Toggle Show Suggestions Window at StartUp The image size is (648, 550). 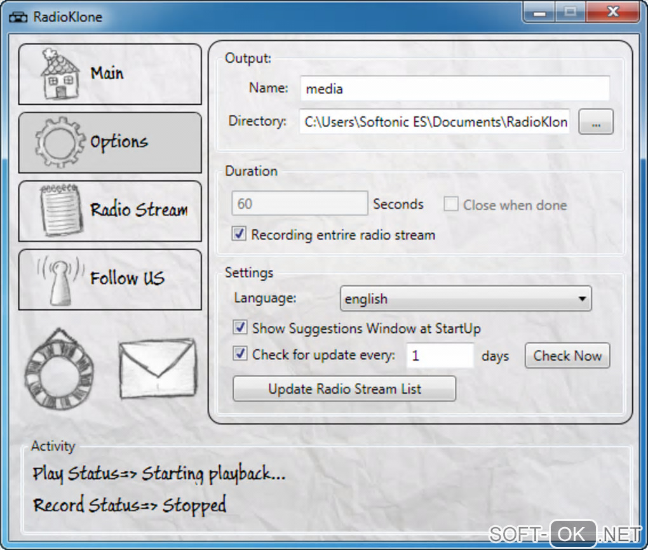pos(240,327)
